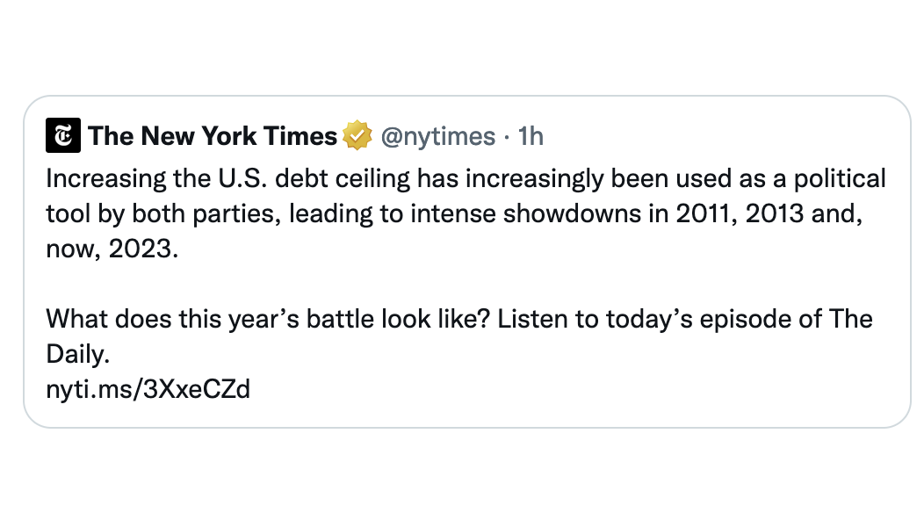Click the "now, 2023." text line

112,249
